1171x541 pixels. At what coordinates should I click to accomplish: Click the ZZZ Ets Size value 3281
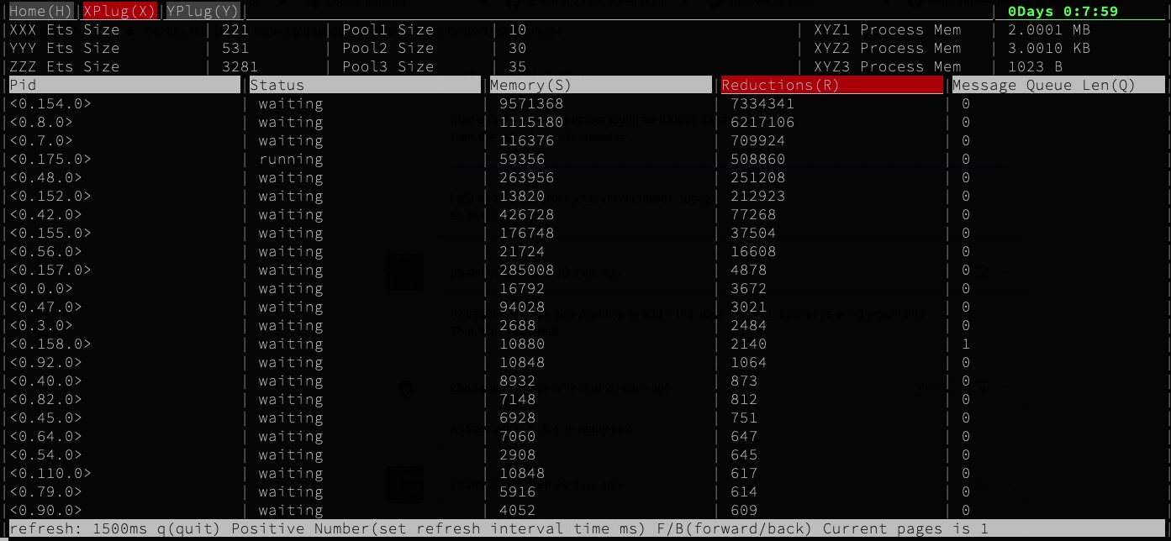(x=240, y=66)
